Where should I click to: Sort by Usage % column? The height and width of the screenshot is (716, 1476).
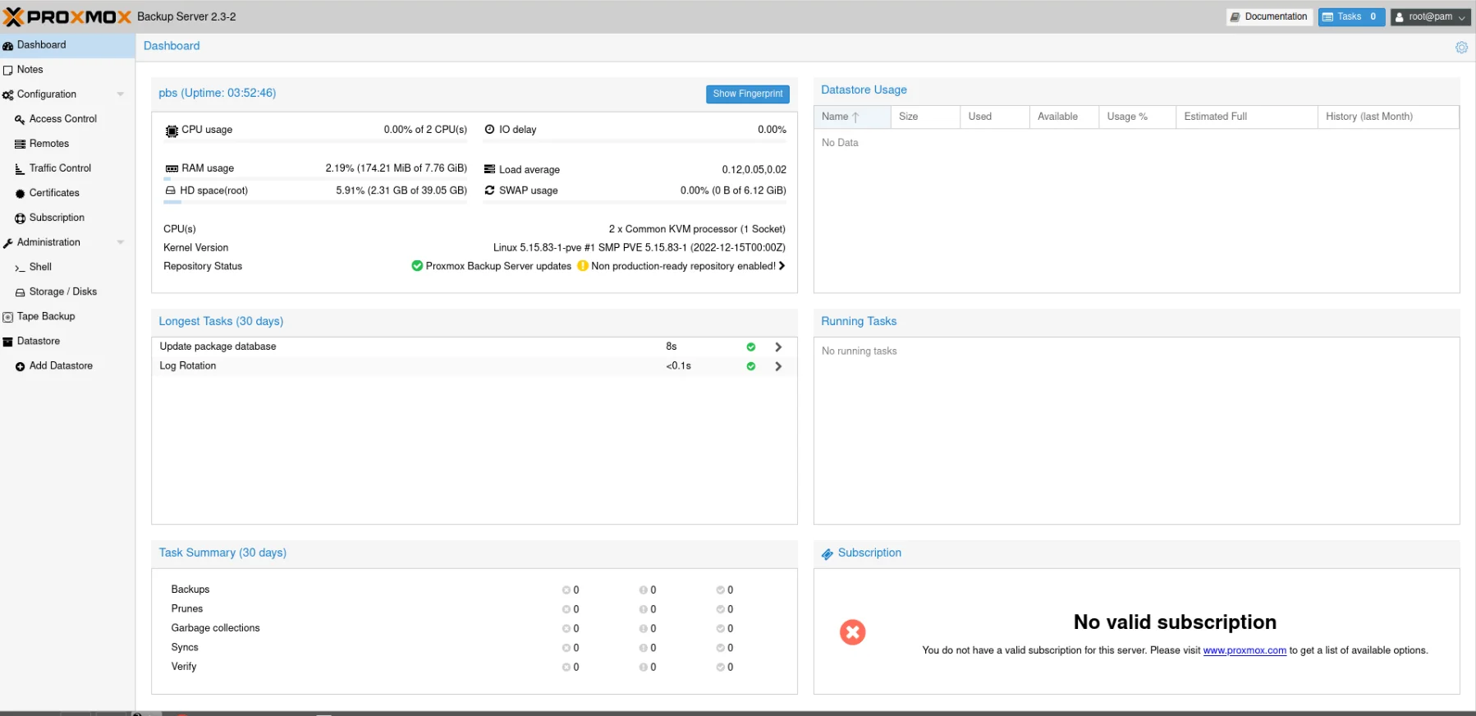tap(1137, 117)
